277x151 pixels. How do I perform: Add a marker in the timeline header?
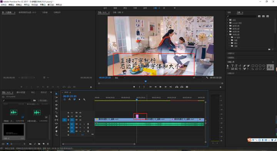[x=79, y=100]
